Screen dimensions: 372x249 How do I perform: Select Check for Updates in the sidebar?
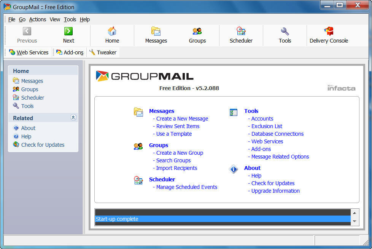[43, 145]
